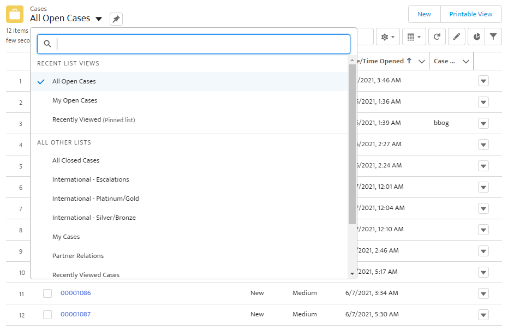The width and height of the screenshot is (508, 336).
Task: Focus the list view search field
Action: pos(202,44)
